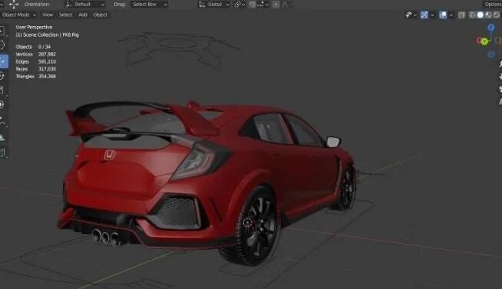The width and height of the screenshot is (502, 289).
Task: Open the Object menu
Action: 101,15
